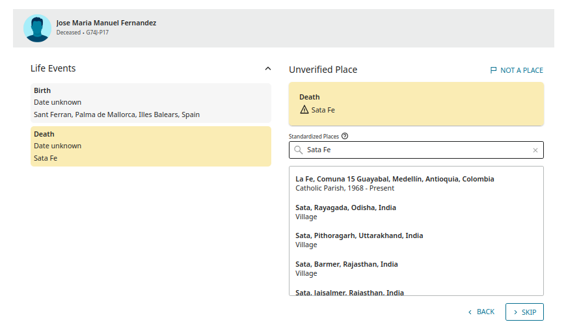
Task: Click the Standardized Places help icon
Action: (345, 137)
